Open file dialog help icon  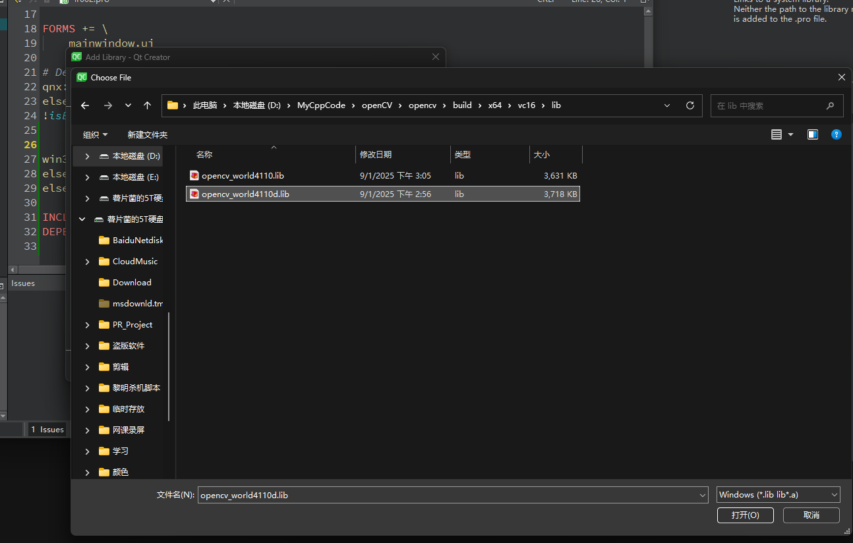point(836,134)
